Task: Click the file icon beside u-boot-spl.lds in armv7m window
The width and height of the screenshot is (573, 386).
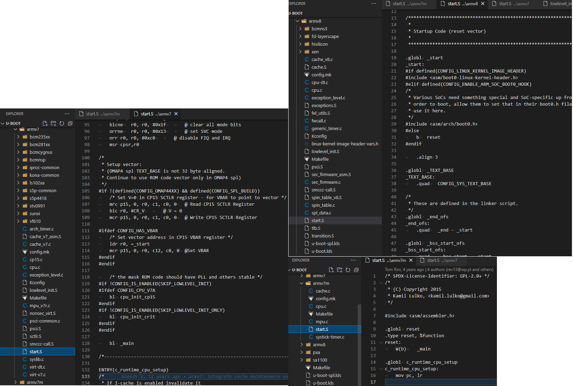Action: (308, 375)
